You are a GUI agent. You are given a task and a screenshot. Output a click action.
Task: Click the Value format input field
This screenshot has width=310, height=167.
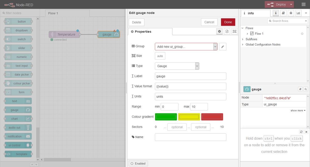pos(191,86)
